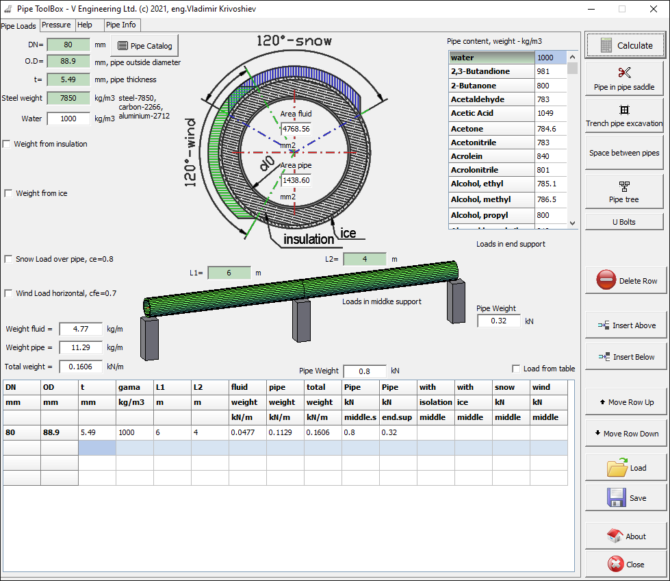Select Acetone in pipe content list
The width and height of the screenshot is (670, 581).
491,129
